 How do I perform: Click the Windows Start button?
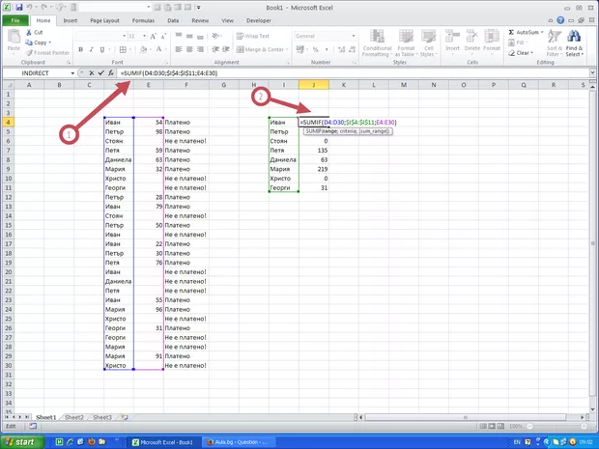[23, 440]
